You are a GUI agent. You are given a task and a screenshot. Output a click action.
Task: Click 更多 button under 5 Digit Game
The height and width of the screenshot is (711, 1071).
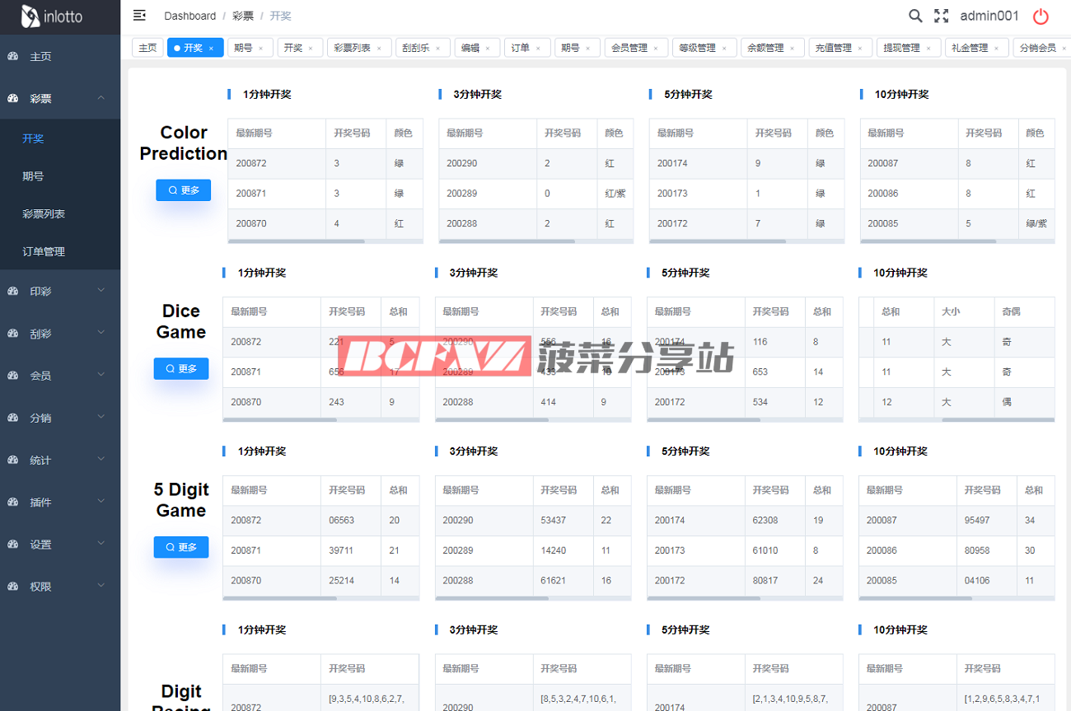click(x=181, y=547)
